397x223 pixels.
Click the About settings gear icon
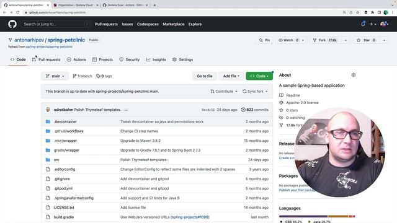tap(354, 75)
